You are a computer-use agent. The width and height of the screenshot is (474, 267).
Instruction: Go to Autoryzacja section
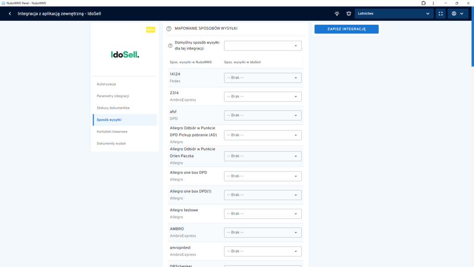[106, 84]
